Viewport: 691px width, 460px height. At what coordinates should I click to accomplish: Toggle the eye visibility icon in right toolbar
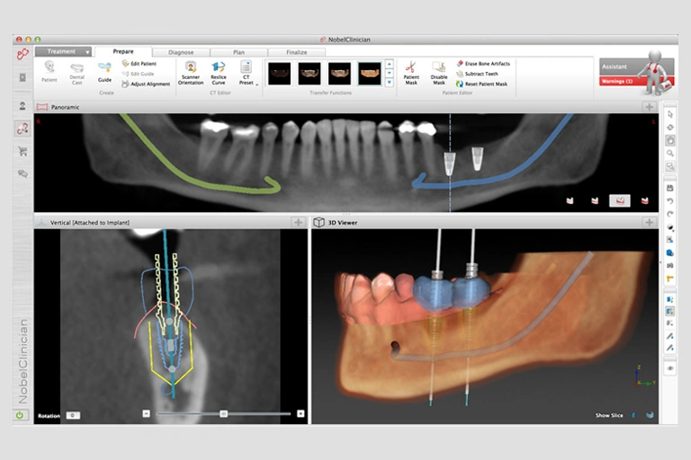pyautogui.click(x=670, y=368)
